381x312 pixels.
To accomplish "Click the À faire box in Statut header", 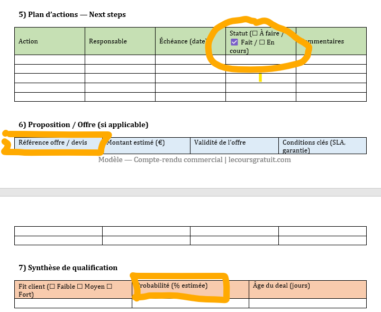I will tap(255, 33).
